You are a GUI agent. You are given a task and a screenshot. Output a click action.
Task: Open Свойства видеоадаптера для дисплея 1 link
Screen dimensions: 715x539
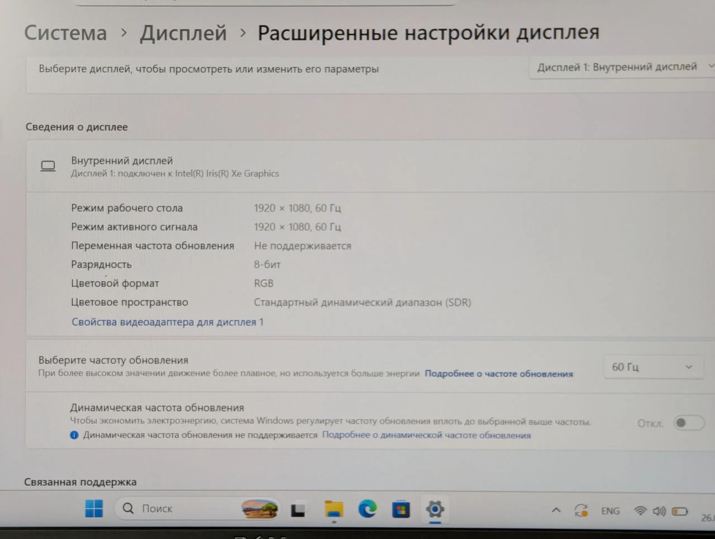click(168, 322)
